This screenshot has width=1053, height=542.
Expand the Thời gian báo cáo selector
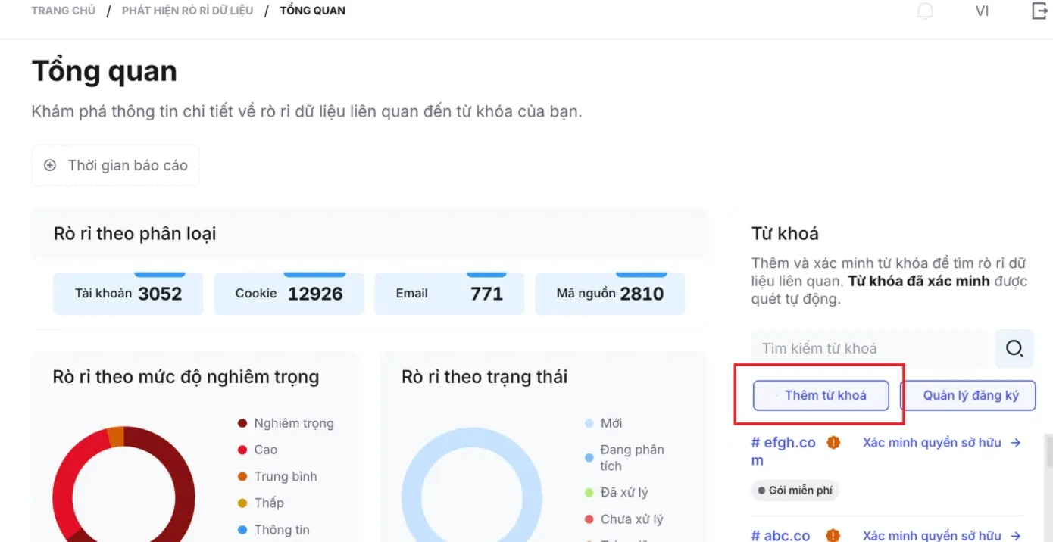click(x=114, y=165)
